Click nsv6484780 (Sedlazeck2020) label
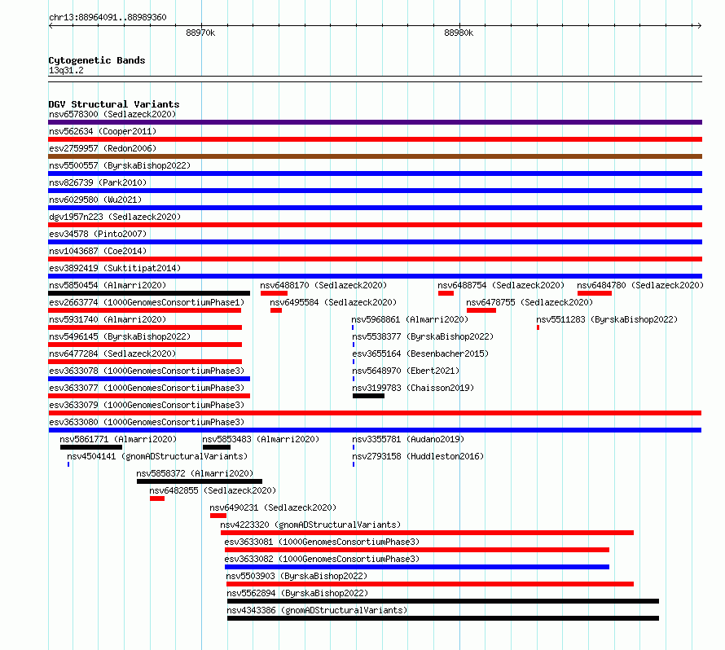The image size is (725, 650). pos(640,285)
